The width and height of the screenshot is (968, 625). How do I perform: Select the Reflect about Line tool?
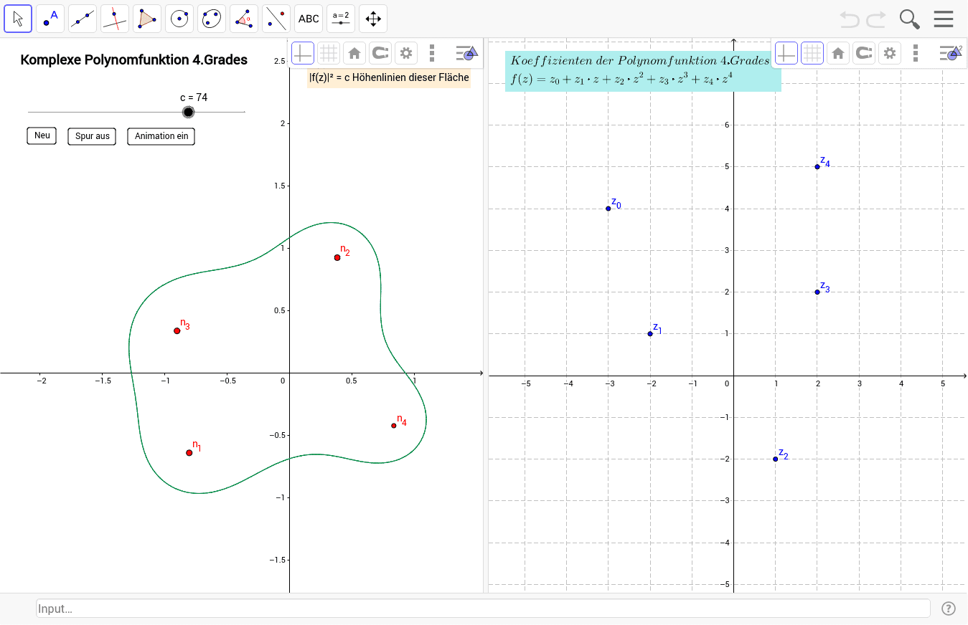click(276, 19)
